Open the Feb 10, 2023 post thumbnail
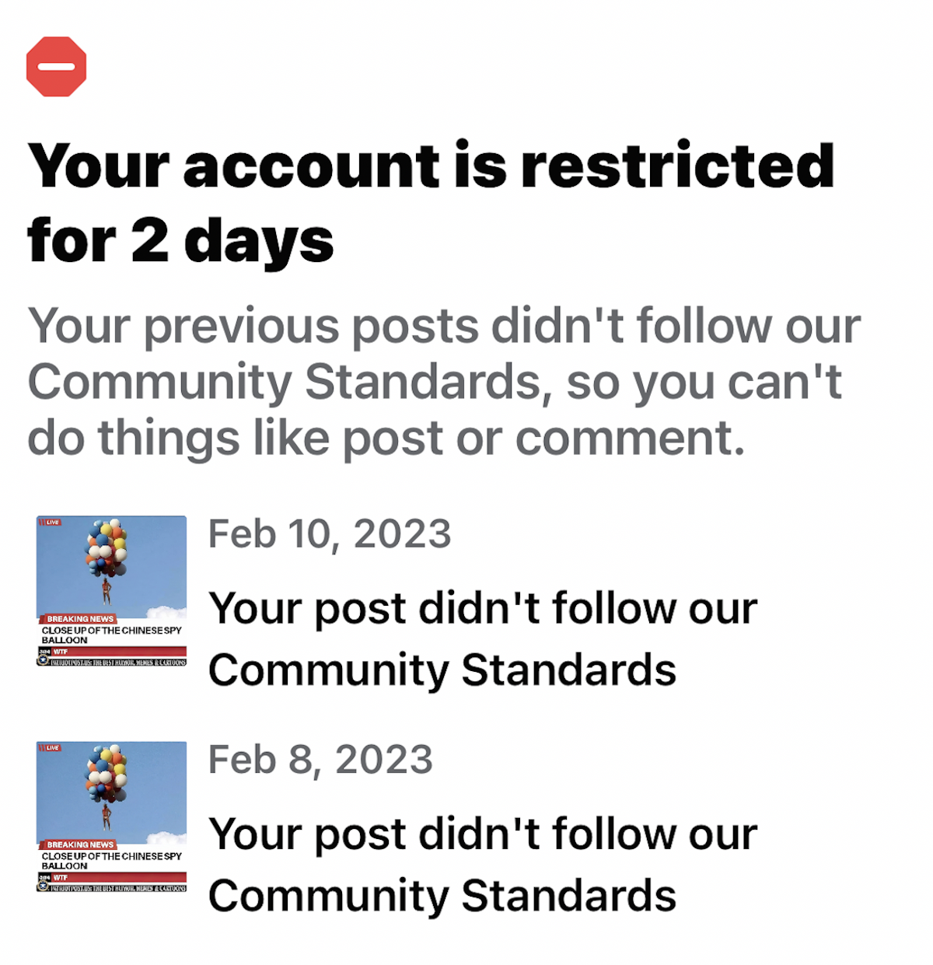This screenshot has width=933, height=965. (111, 591)
